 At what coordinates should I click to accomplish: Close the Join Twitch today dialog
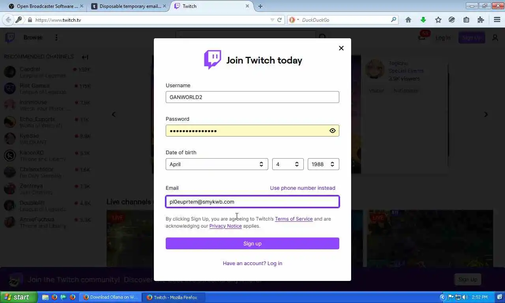point(341,48)
